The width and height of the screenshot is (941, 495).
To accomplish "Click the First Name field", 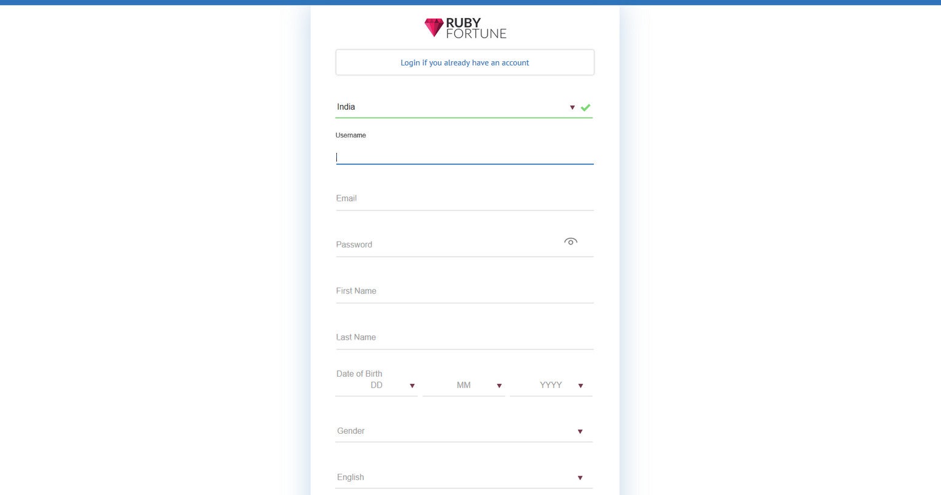I will click(464, 292).
